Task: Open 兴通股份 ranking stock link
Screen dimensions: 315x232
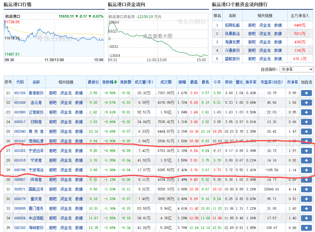Action: point(232,50)
